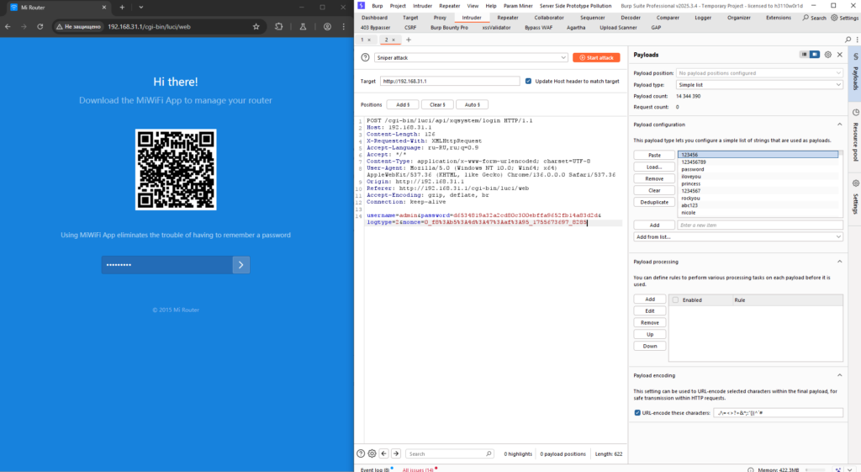Viewport: 861px width, 472px height.
Task: Click Edit in payload processing
Action: [650, 310]
